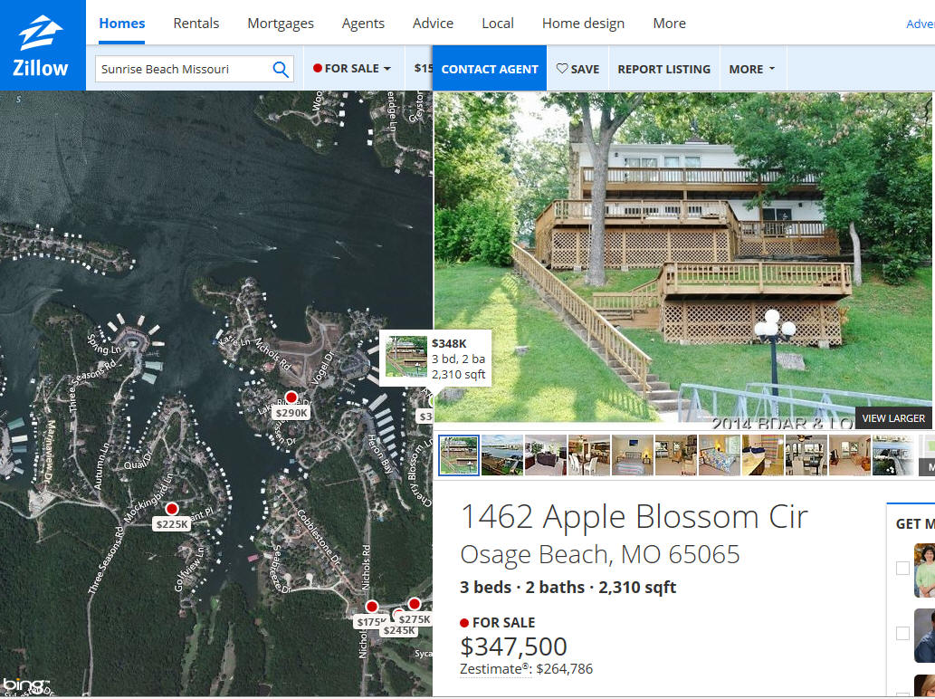
Task: Click the first agent photo
Action: coord(924,570)
